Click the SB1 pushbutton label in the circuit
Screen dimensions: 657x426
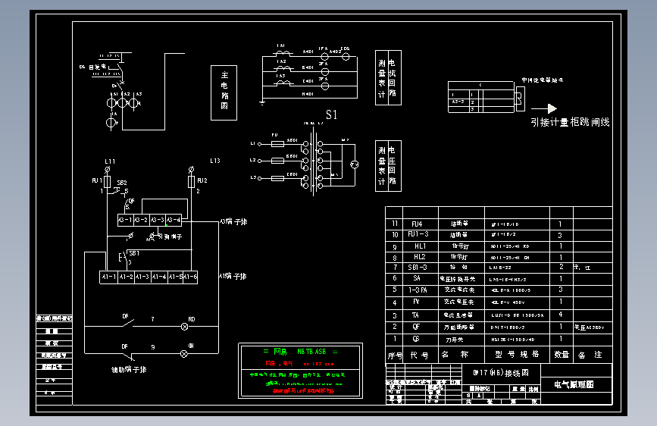[134, 253]
